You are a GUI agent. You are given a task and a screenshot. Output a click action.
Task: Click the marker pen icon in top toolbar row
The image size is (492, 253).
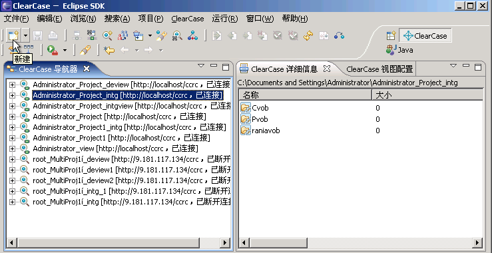tap(161, 35)
